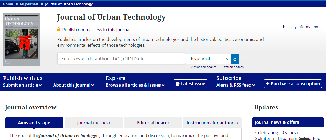Expand the About this journal dropdown
Viewport: 326px width, 140px height.
[x=74, y=85]
